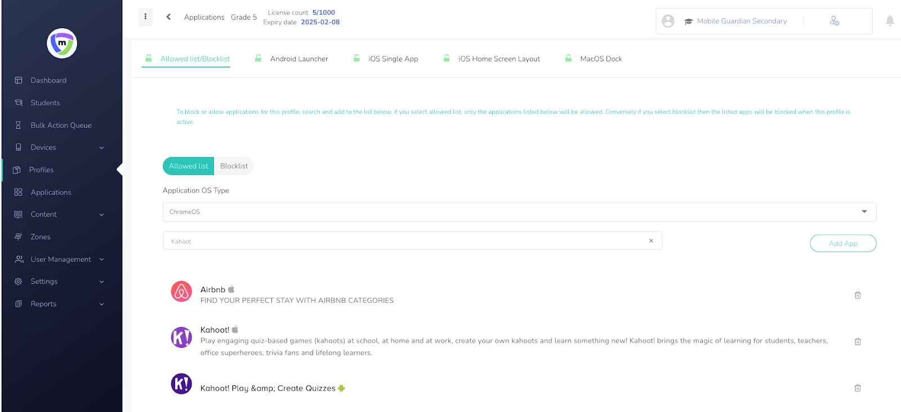Open Dashboard from the sidebar
This screenshot has height=412, width=901.
48,80
